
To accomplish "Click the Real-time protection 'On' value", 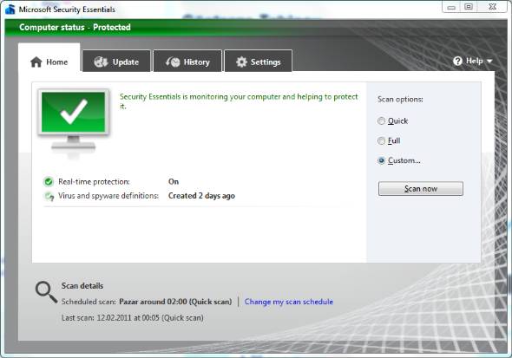I will tap(174, 182).
